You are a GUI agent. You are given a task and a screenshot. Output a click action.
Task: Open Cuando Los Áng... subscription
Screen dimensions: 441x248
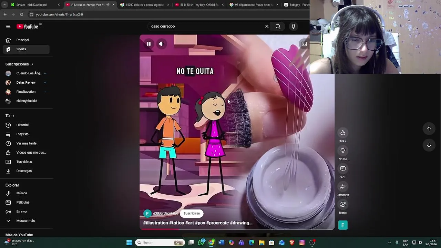pyautogui.click(x=26, y=73)
